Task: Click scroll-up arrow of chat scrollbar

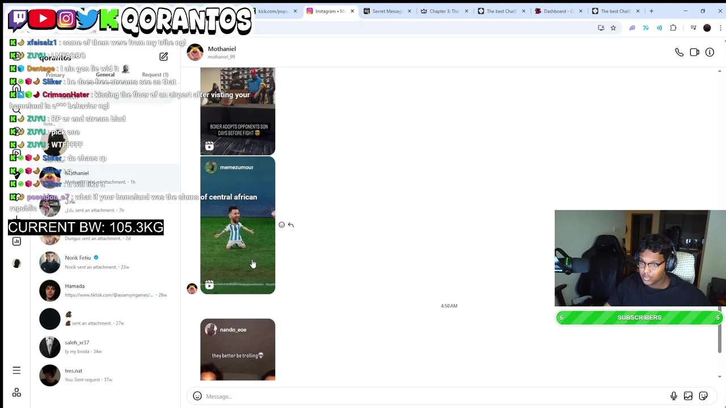Action: click(720, 71)
